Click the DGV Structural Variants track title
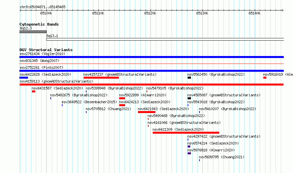The width and height of the screenshot is (293, 173). click(46, 50)
